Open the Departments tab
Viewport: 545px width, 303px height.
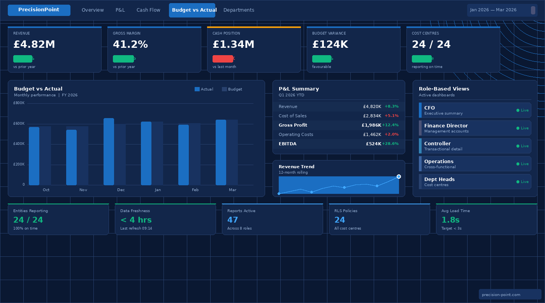pyautogui.click(x=239, y=10)
